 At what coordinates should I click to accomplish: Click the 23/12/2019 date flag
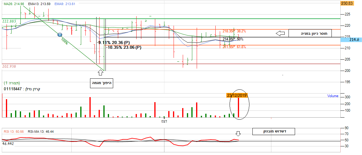(237, 95)
